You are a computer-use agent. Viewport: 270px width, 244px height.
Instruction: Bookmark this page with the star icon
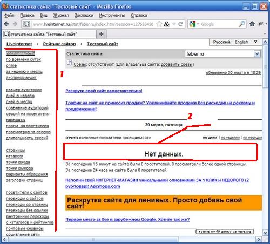point(159,24)
